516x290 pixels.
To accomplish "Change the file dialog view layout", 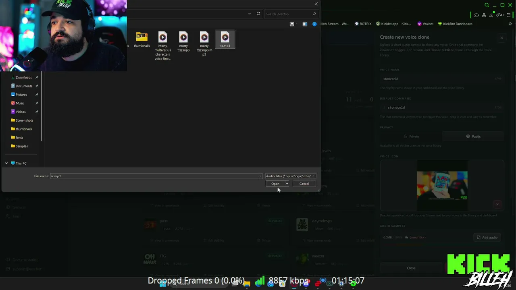I will click(292, 24).
